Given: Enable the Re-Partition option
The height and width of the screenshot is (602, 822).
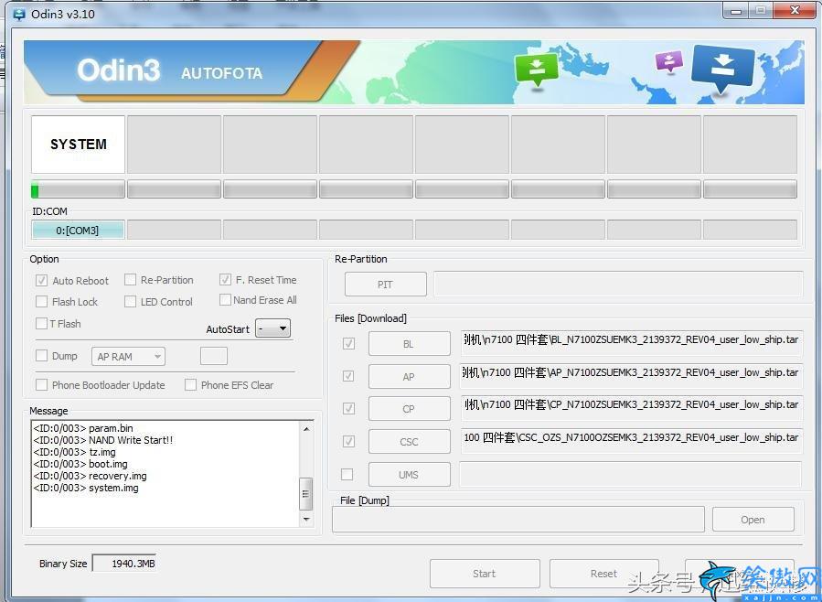Looking at the screenshot, I should [130, 280].
